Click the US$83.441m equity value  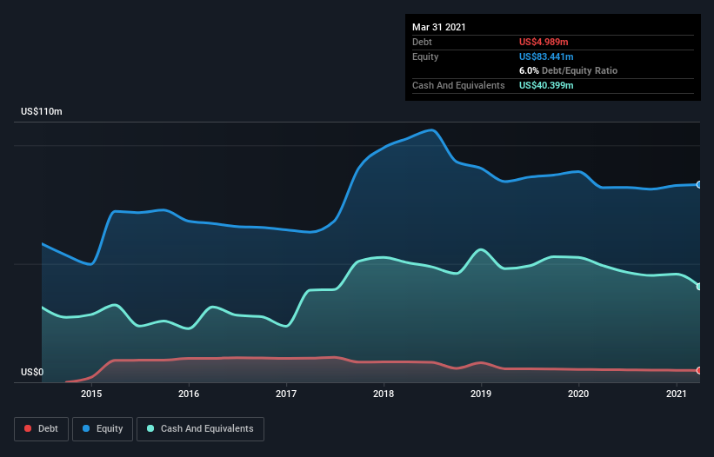[546, 56]
